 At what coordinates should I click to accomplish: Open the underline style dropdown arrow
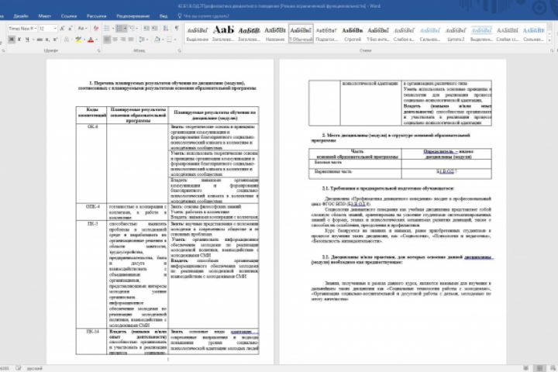pyautogui.click(x=33, y=40)
